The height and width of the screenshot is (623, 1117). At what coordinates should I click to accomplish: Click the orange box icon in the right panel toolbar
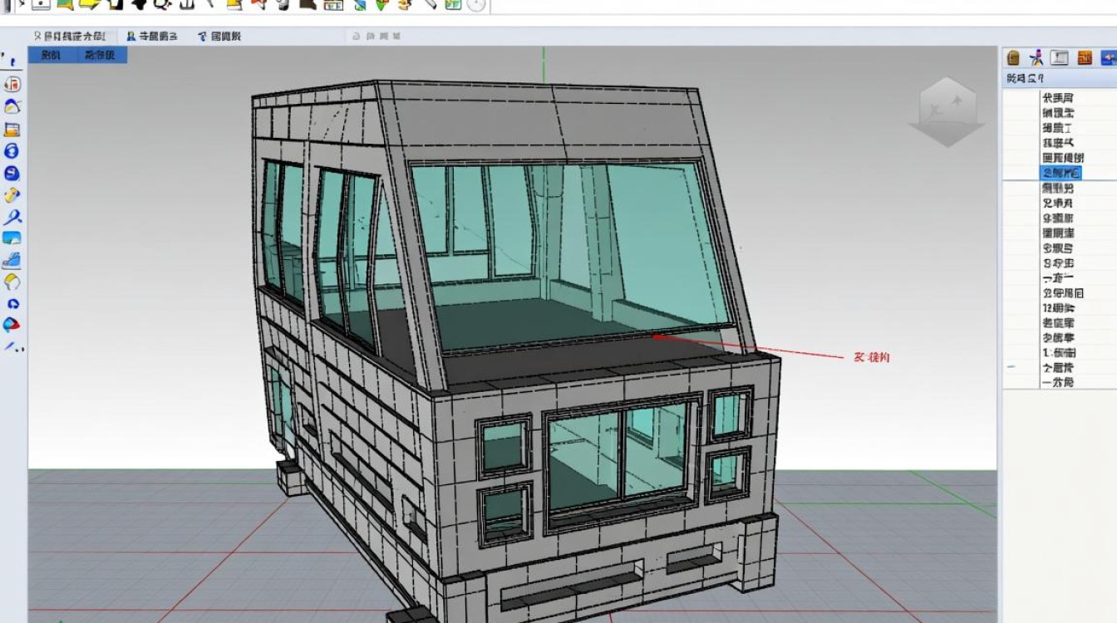1085,57
